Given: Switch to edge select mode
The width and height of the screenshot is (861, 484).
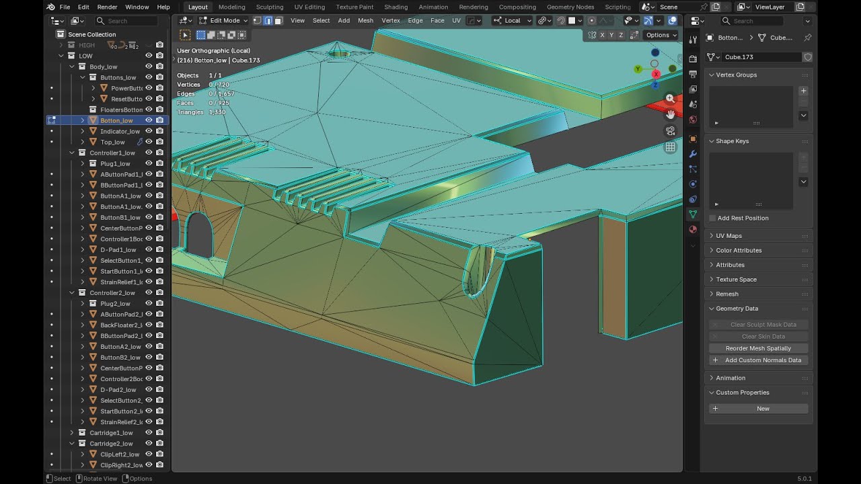Looking at the screenshot, I should click(x=268, y=20).
